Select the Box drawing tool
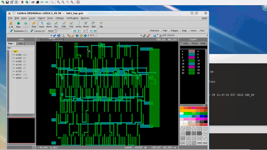The width and height of the screenshot is (267, 150). (56, 24)
